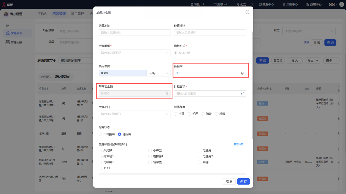
Task: Open 应用中心 from the top bar
Action: coord(314,4)
